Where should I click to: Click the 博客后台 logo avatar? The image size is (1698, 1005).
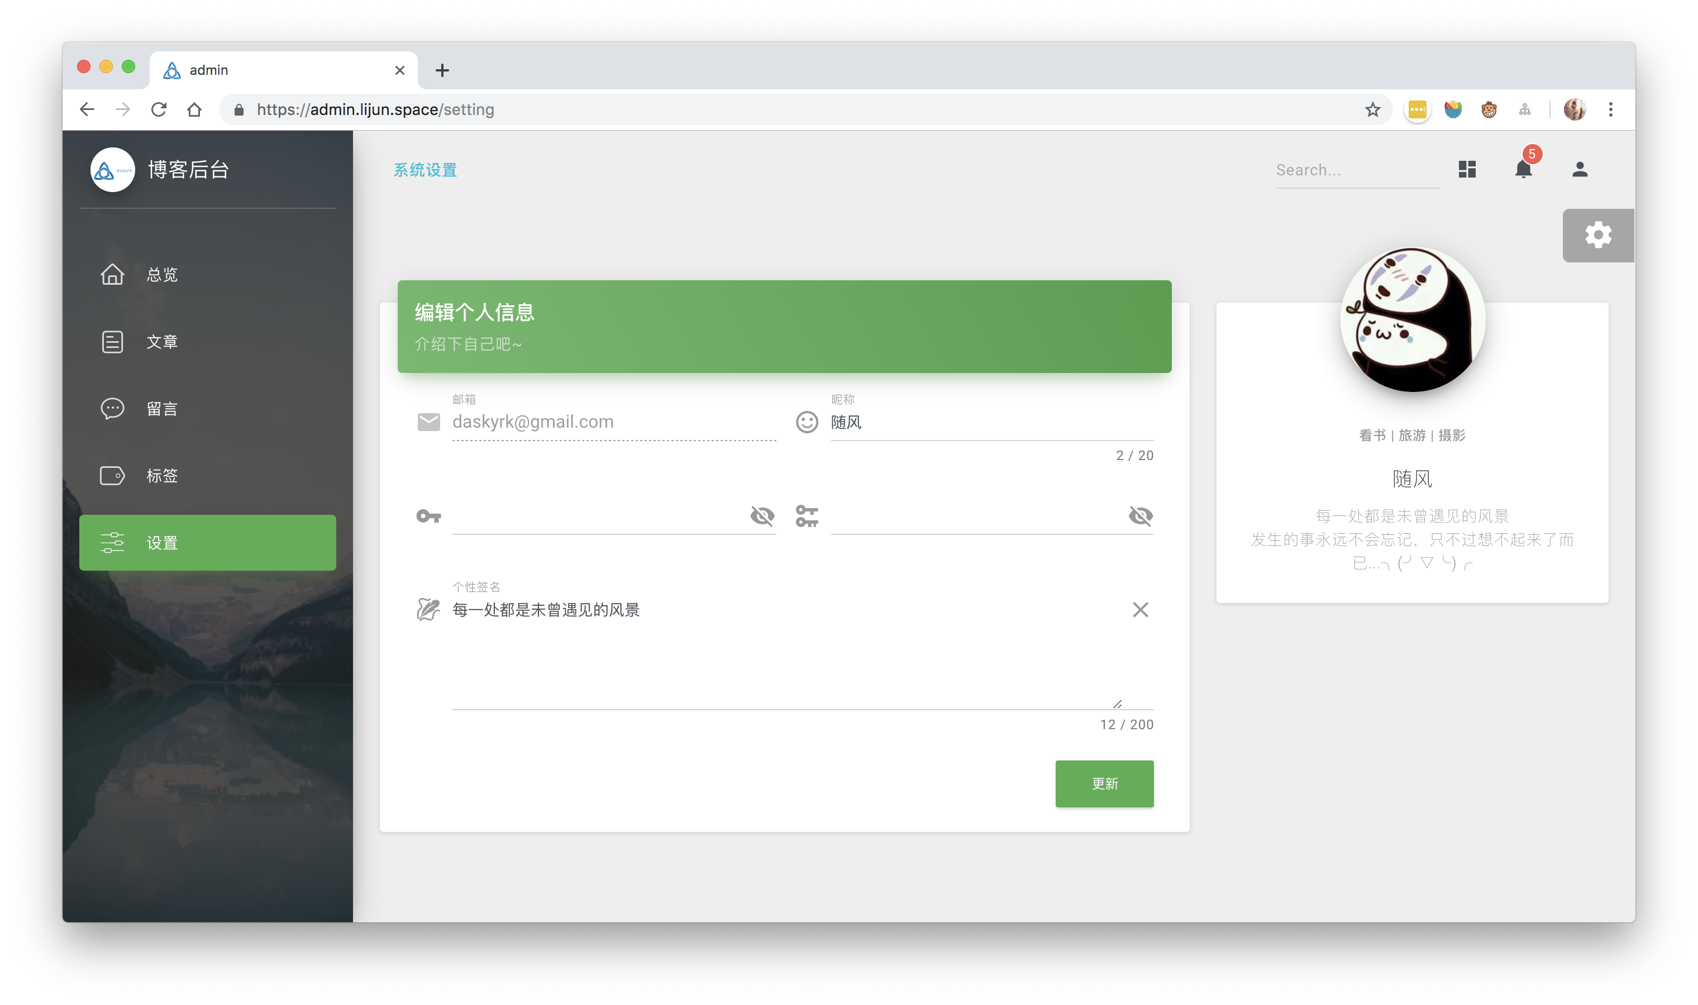[x=112, y=169]
